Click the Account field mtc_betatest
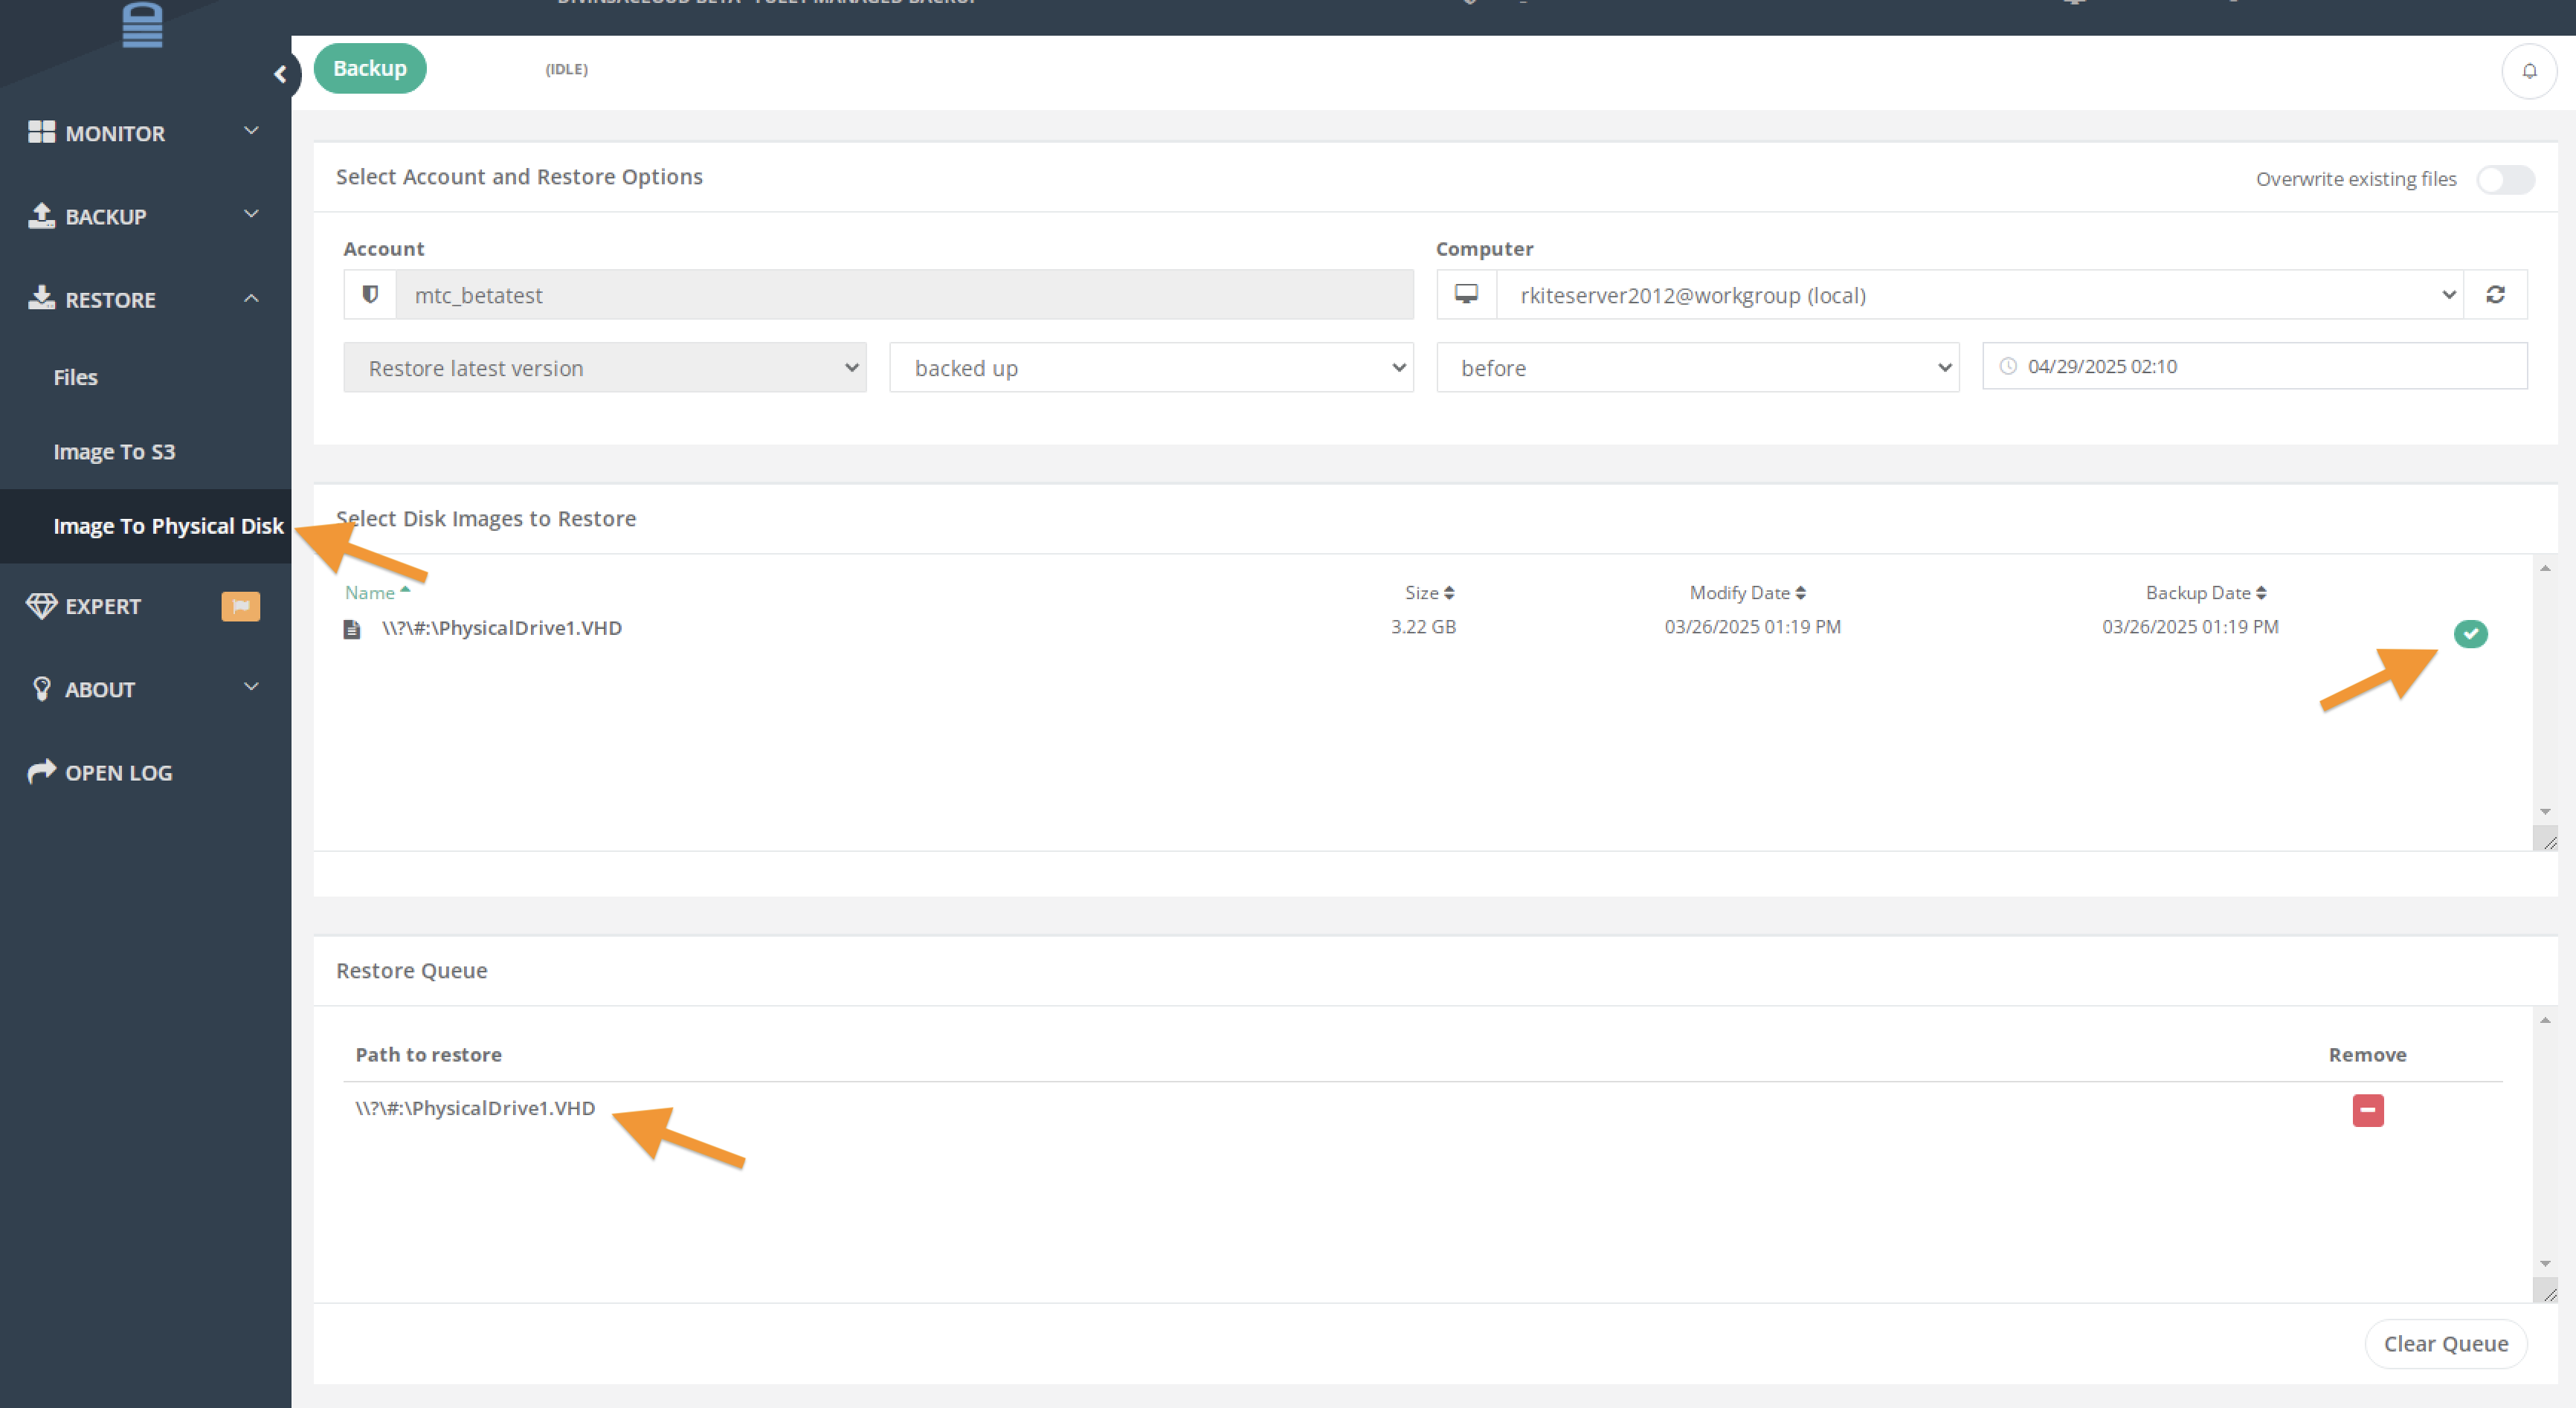This screenshot has width=2576, height=1408. coord(904,294)
